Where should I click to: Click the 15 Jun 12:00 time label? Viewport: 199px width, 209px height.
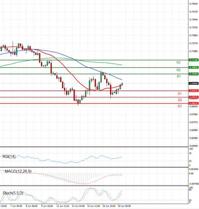click(x=94, y=206)
